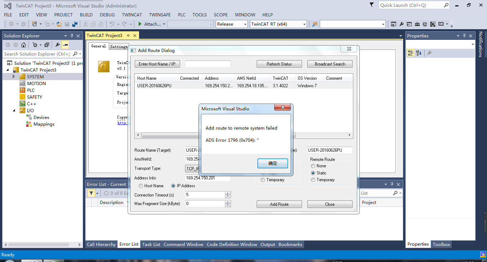Choose the Host Name radio option
The image size is (487, 262).
[x=141, y=186]
